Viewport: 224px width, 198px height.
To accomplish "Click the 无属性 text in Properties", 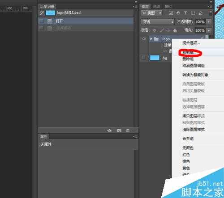I will tap(46, 144).
